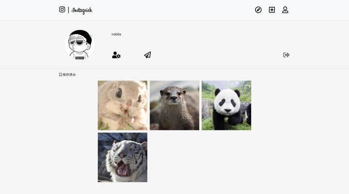
Task: Open profile settings user-gear icon
Action: click(x=116, y=55)
